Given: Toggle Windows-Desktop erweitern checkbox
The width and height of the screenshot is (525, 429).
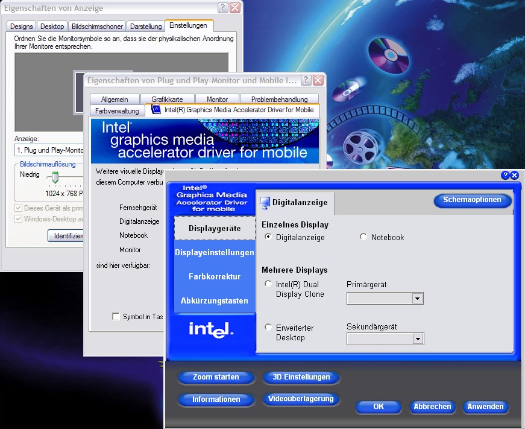Looking at the screenshot, I should point(19,219).
